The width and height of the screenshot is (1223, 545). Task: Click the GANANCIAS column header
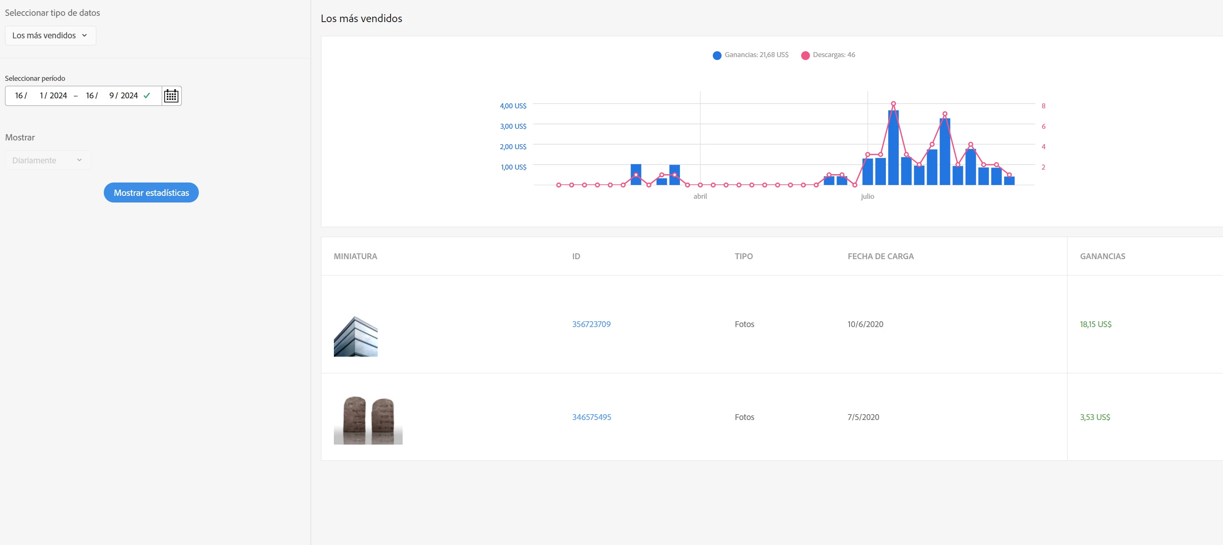tap(1102, 256)
